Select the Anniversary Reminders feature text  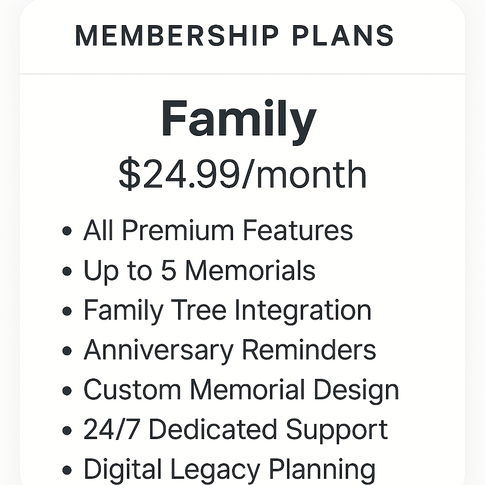(230, 350)
